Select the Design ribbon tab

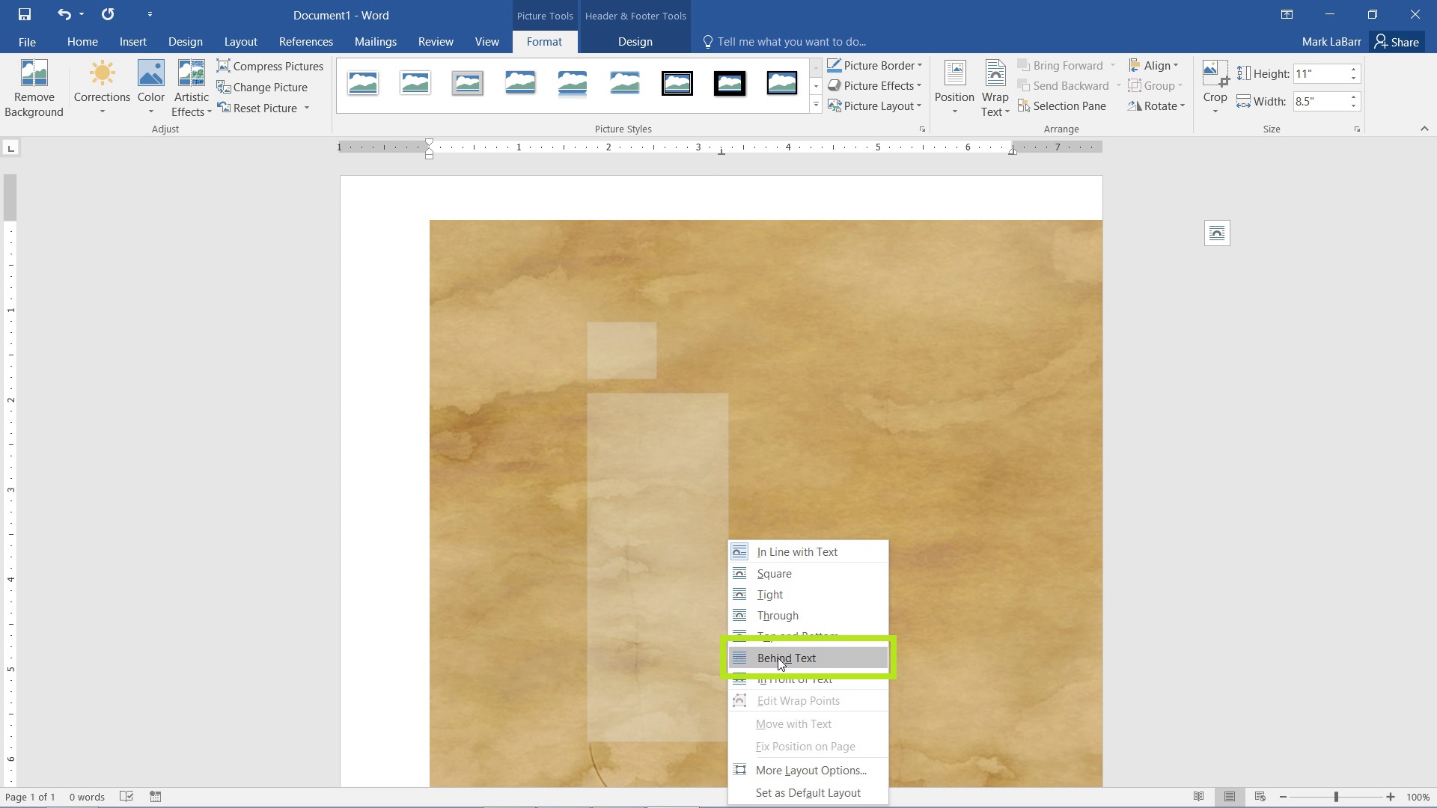point(185,41)
